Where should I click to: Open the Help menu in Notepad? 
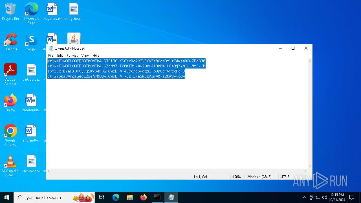click(x=96, y=56)
